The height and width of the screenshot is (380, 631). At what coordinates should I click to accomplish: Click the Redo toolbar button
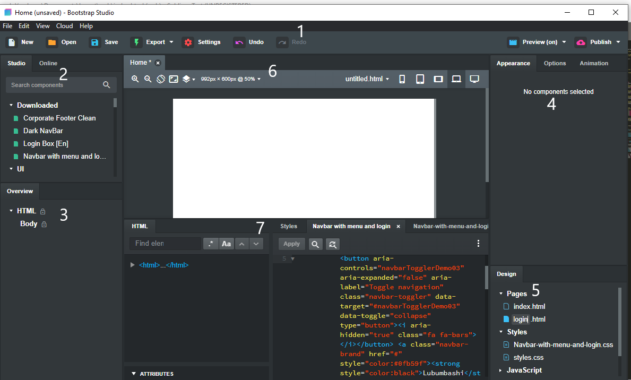point(291,42)
